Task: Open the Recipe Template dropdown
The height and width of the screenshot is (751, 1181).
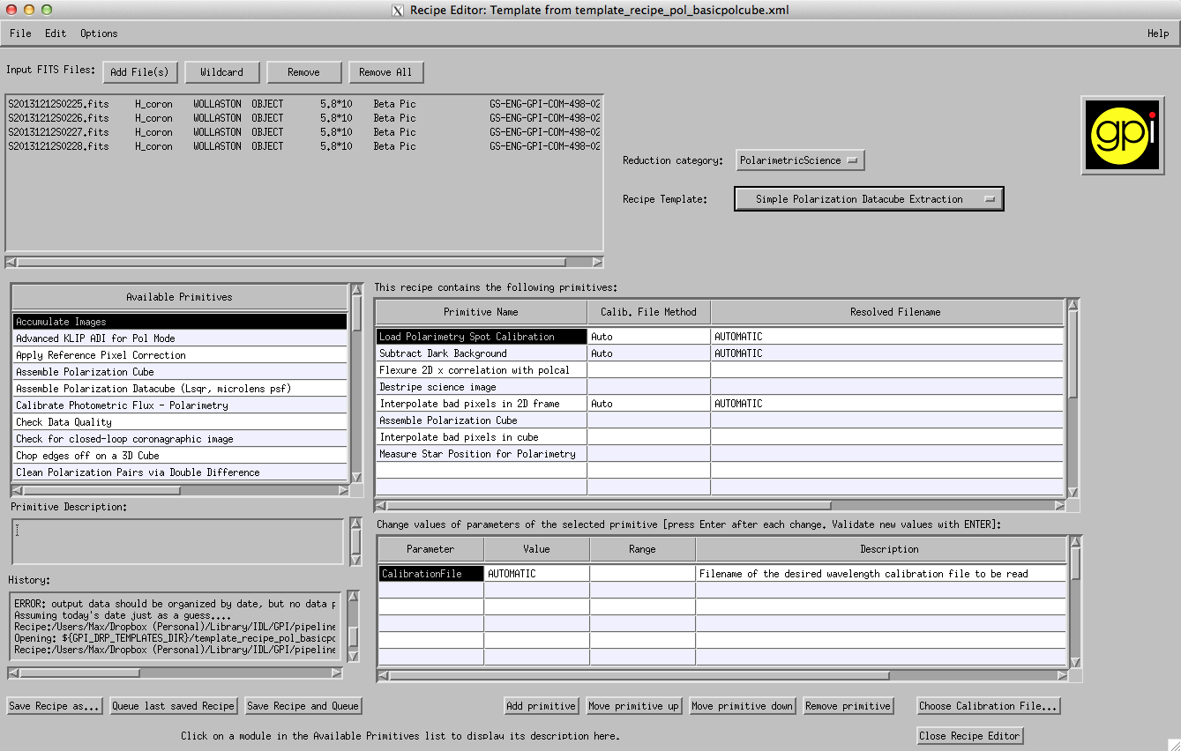Action: [x=868, y=199]
